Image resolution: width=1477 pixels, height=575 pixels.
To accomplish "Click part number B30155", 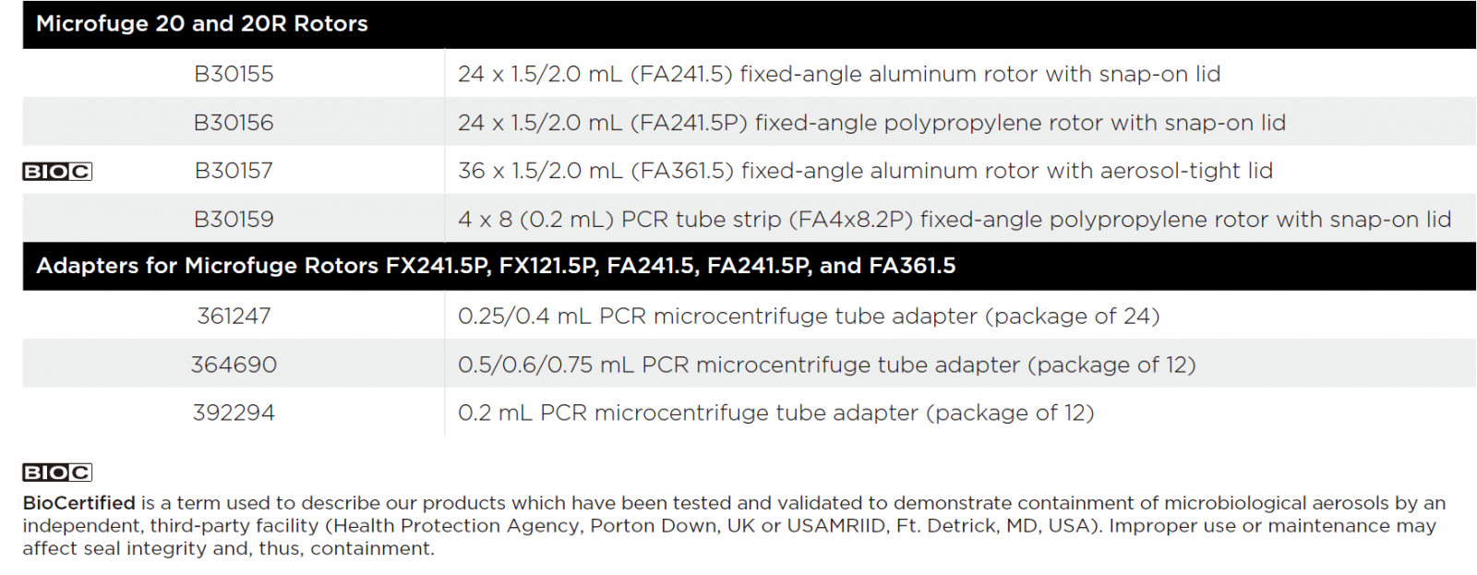I will pyautogui.click(x=234, y=74).
